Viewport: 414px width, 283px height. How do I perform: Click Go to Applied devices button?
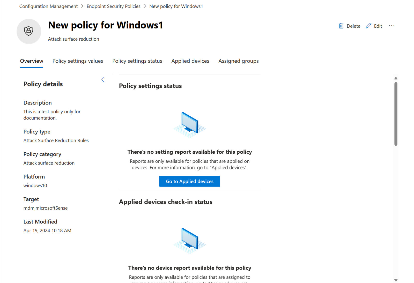[x=190, y=181]
